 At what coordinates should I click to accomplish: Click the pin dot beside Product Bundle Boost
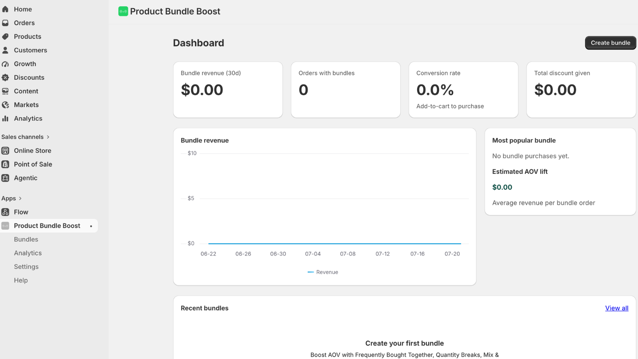pos(91,226)
